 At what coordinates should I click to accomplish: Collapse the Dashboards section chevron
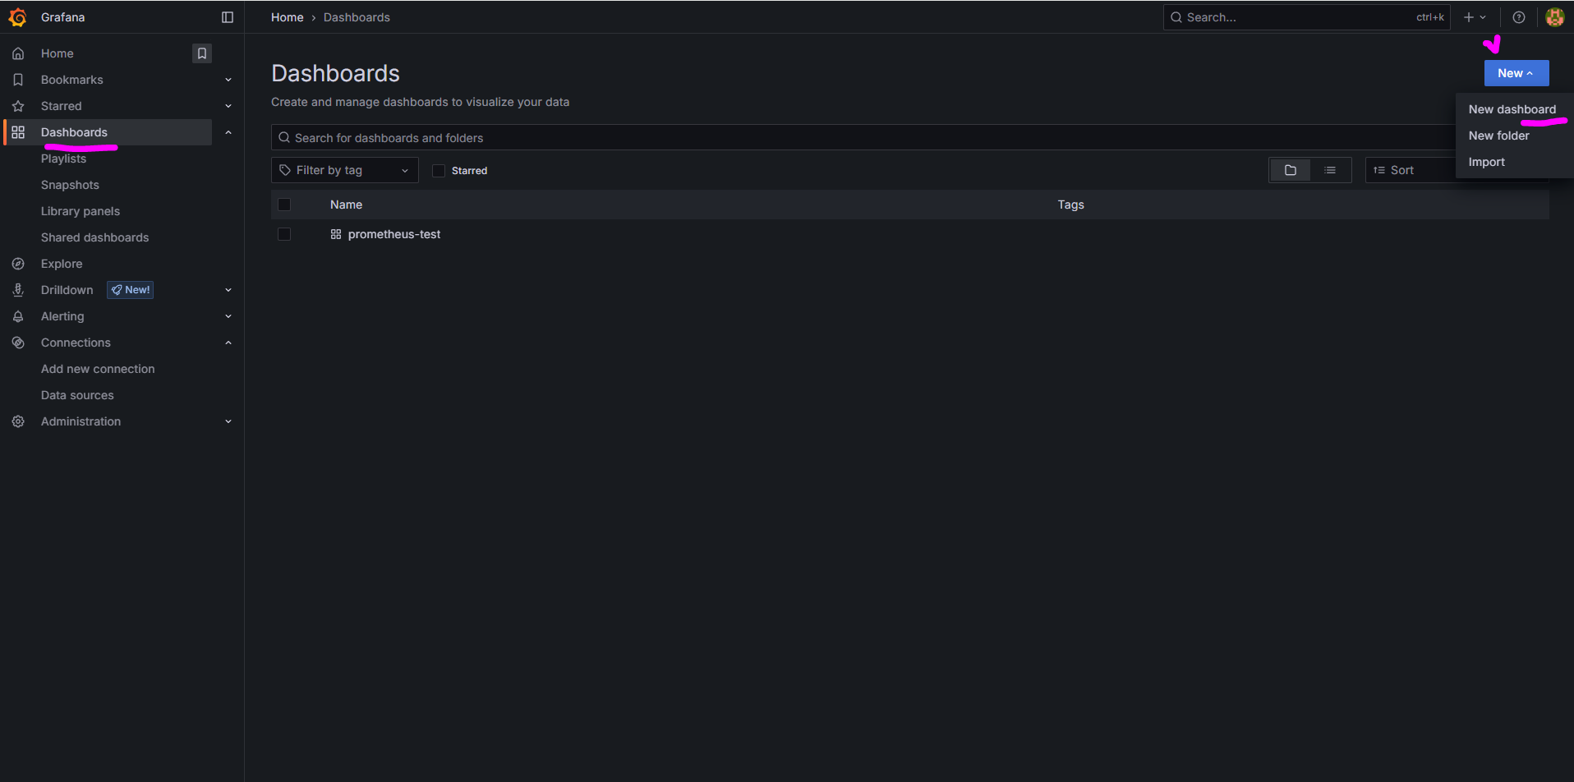coord(228,132)
